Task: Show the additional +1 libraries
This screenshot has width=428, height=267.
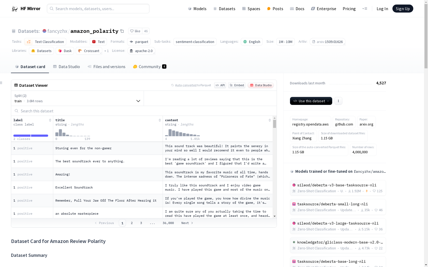Action: point(106,51)
